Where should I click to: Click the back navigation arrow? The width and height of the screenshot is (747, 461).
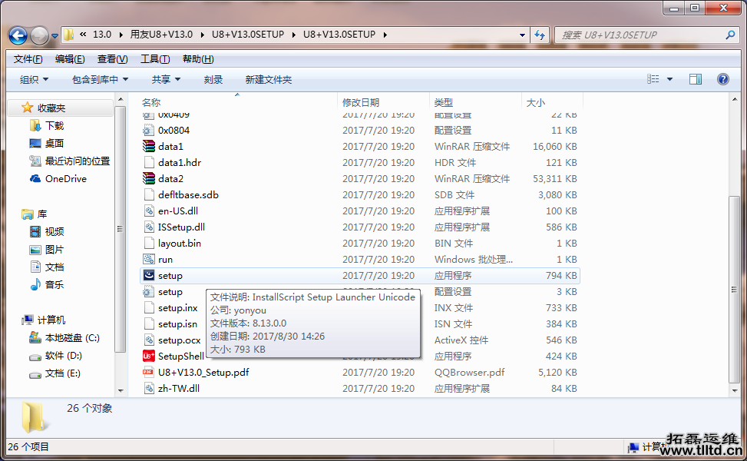[17, 35]
